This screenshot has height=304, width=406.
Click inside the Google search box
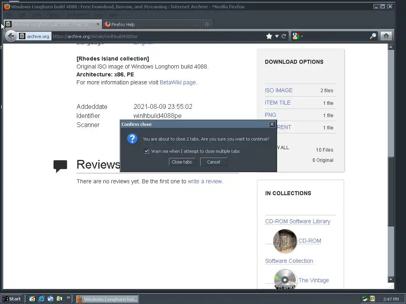[337, 36]
